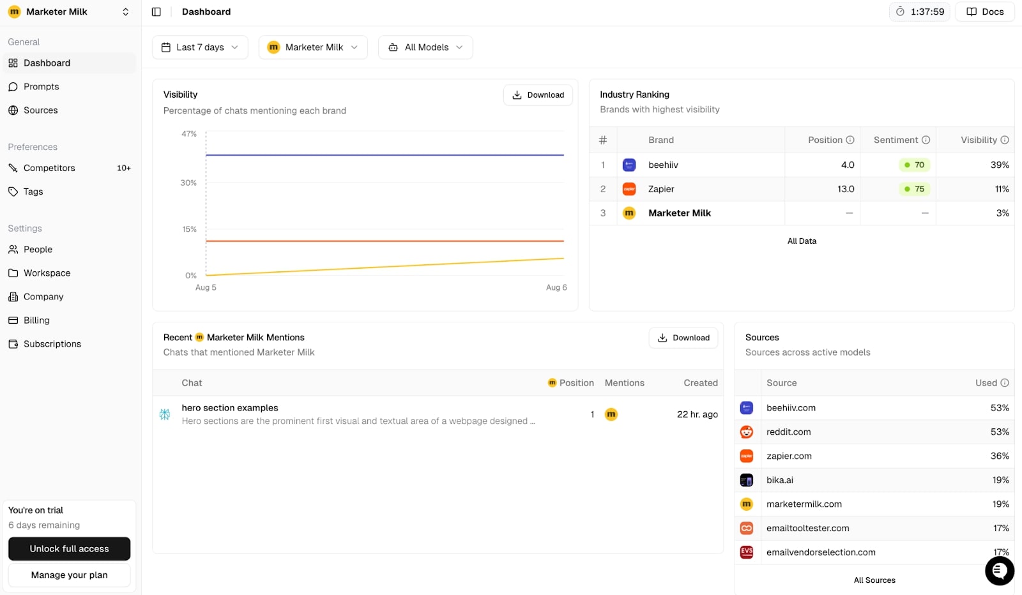
Task: Expand the All Models dropdown
Action: [x=425, y=47]
